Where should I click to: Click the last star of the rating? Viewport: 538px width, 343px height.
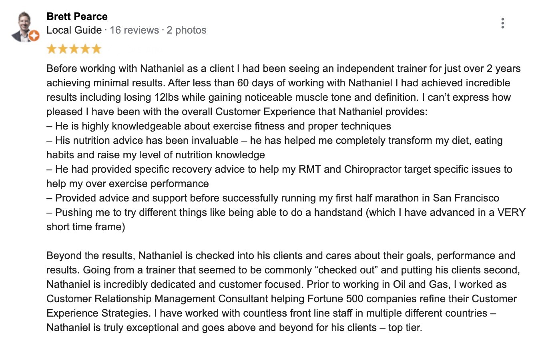coord(96,49)
